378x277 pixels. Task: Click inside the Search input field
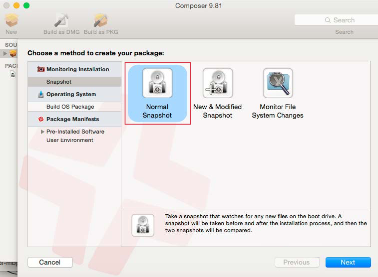tap(336, 20)
